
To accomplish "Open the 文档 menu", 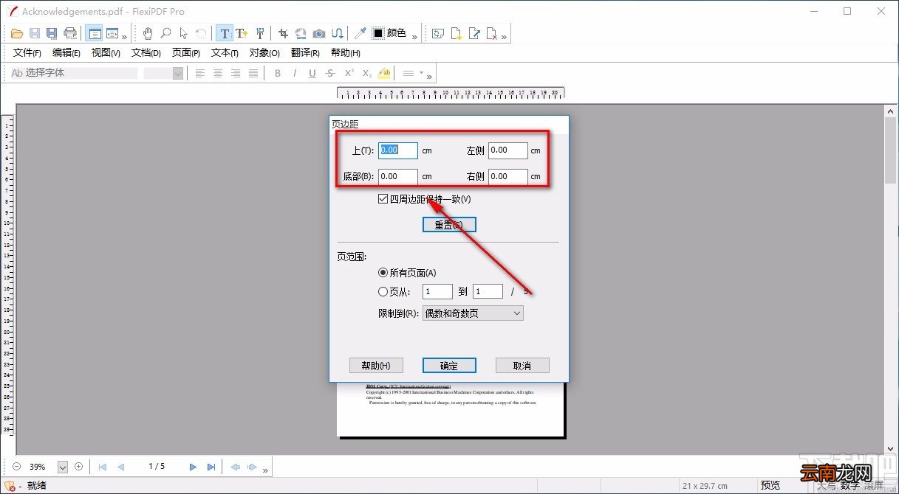I will (146, 53).
